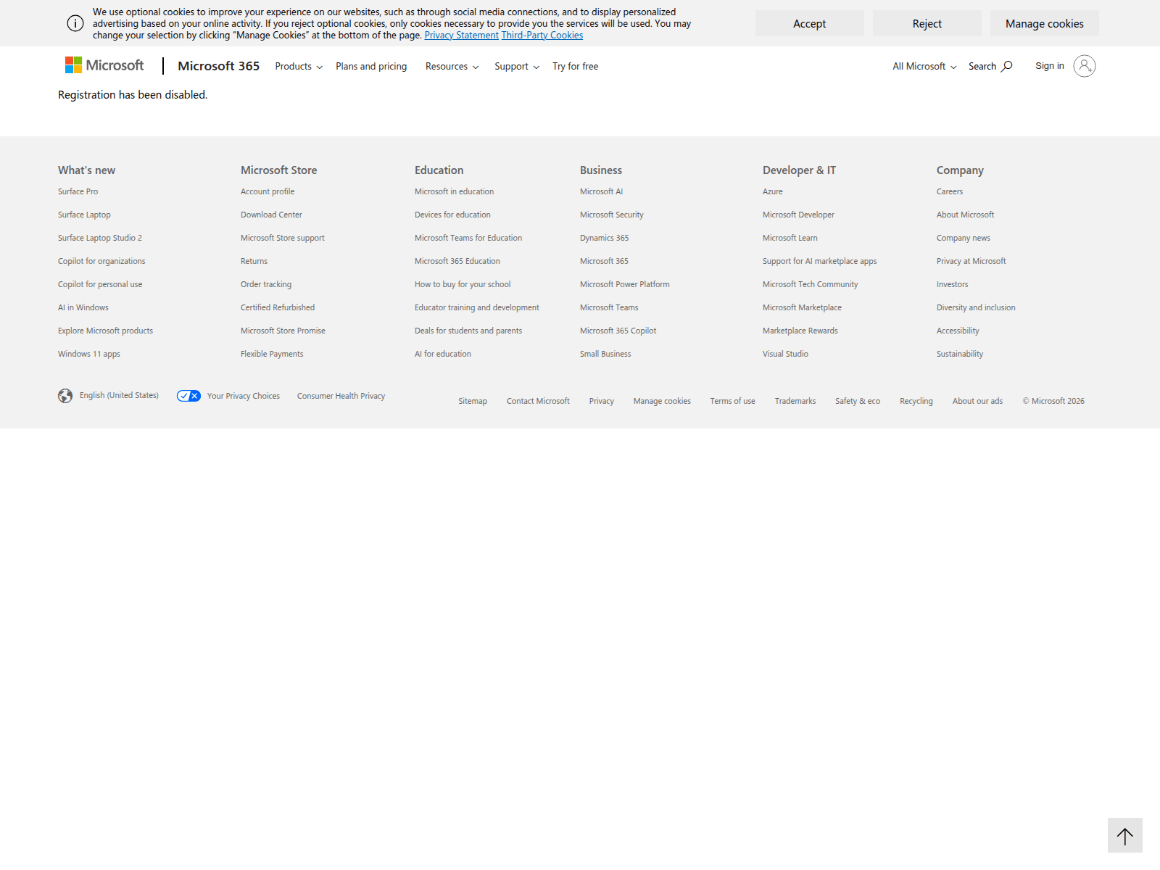Screen dimensions: 1160x870
Task: Click the Your Privacy Choices toggle icon
Action: pos(188,396)
